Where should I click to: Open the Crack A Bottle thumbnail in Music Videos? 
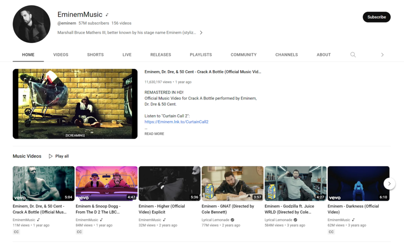(x=43, y=183)
